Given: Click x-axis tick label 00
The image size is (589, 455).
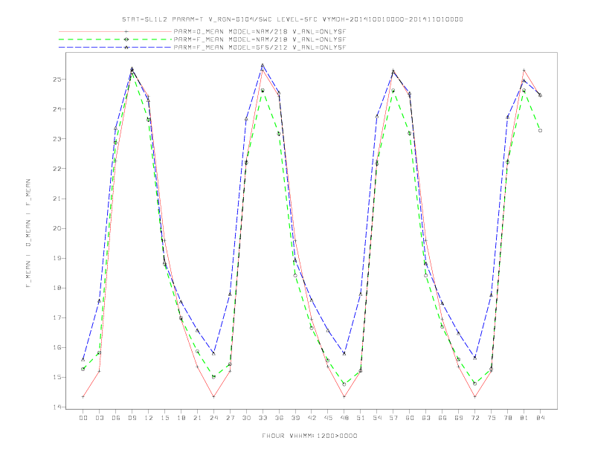Looking at the screenshot, I should click(x=83, y=418).
